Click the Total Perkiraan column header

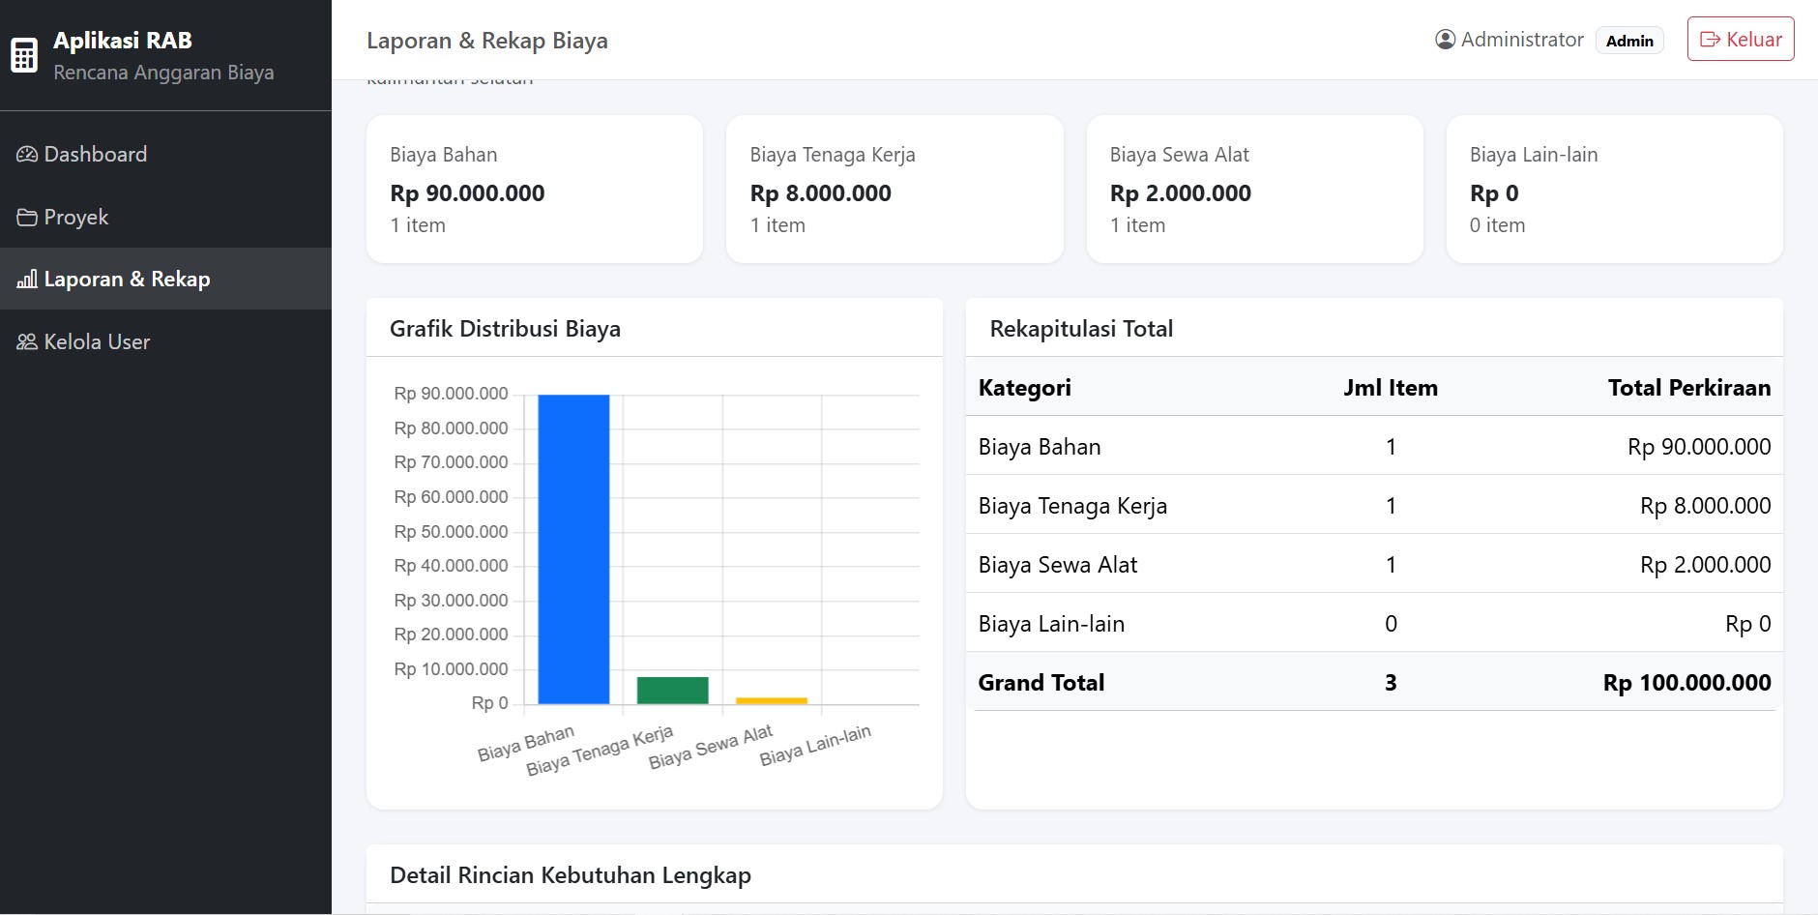pos(1689,388)
